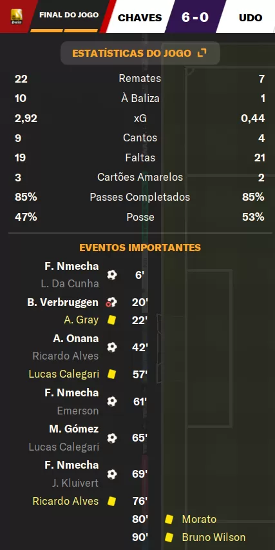
Task: Click A. Gray yellow card icon
Action: point(111,320)
